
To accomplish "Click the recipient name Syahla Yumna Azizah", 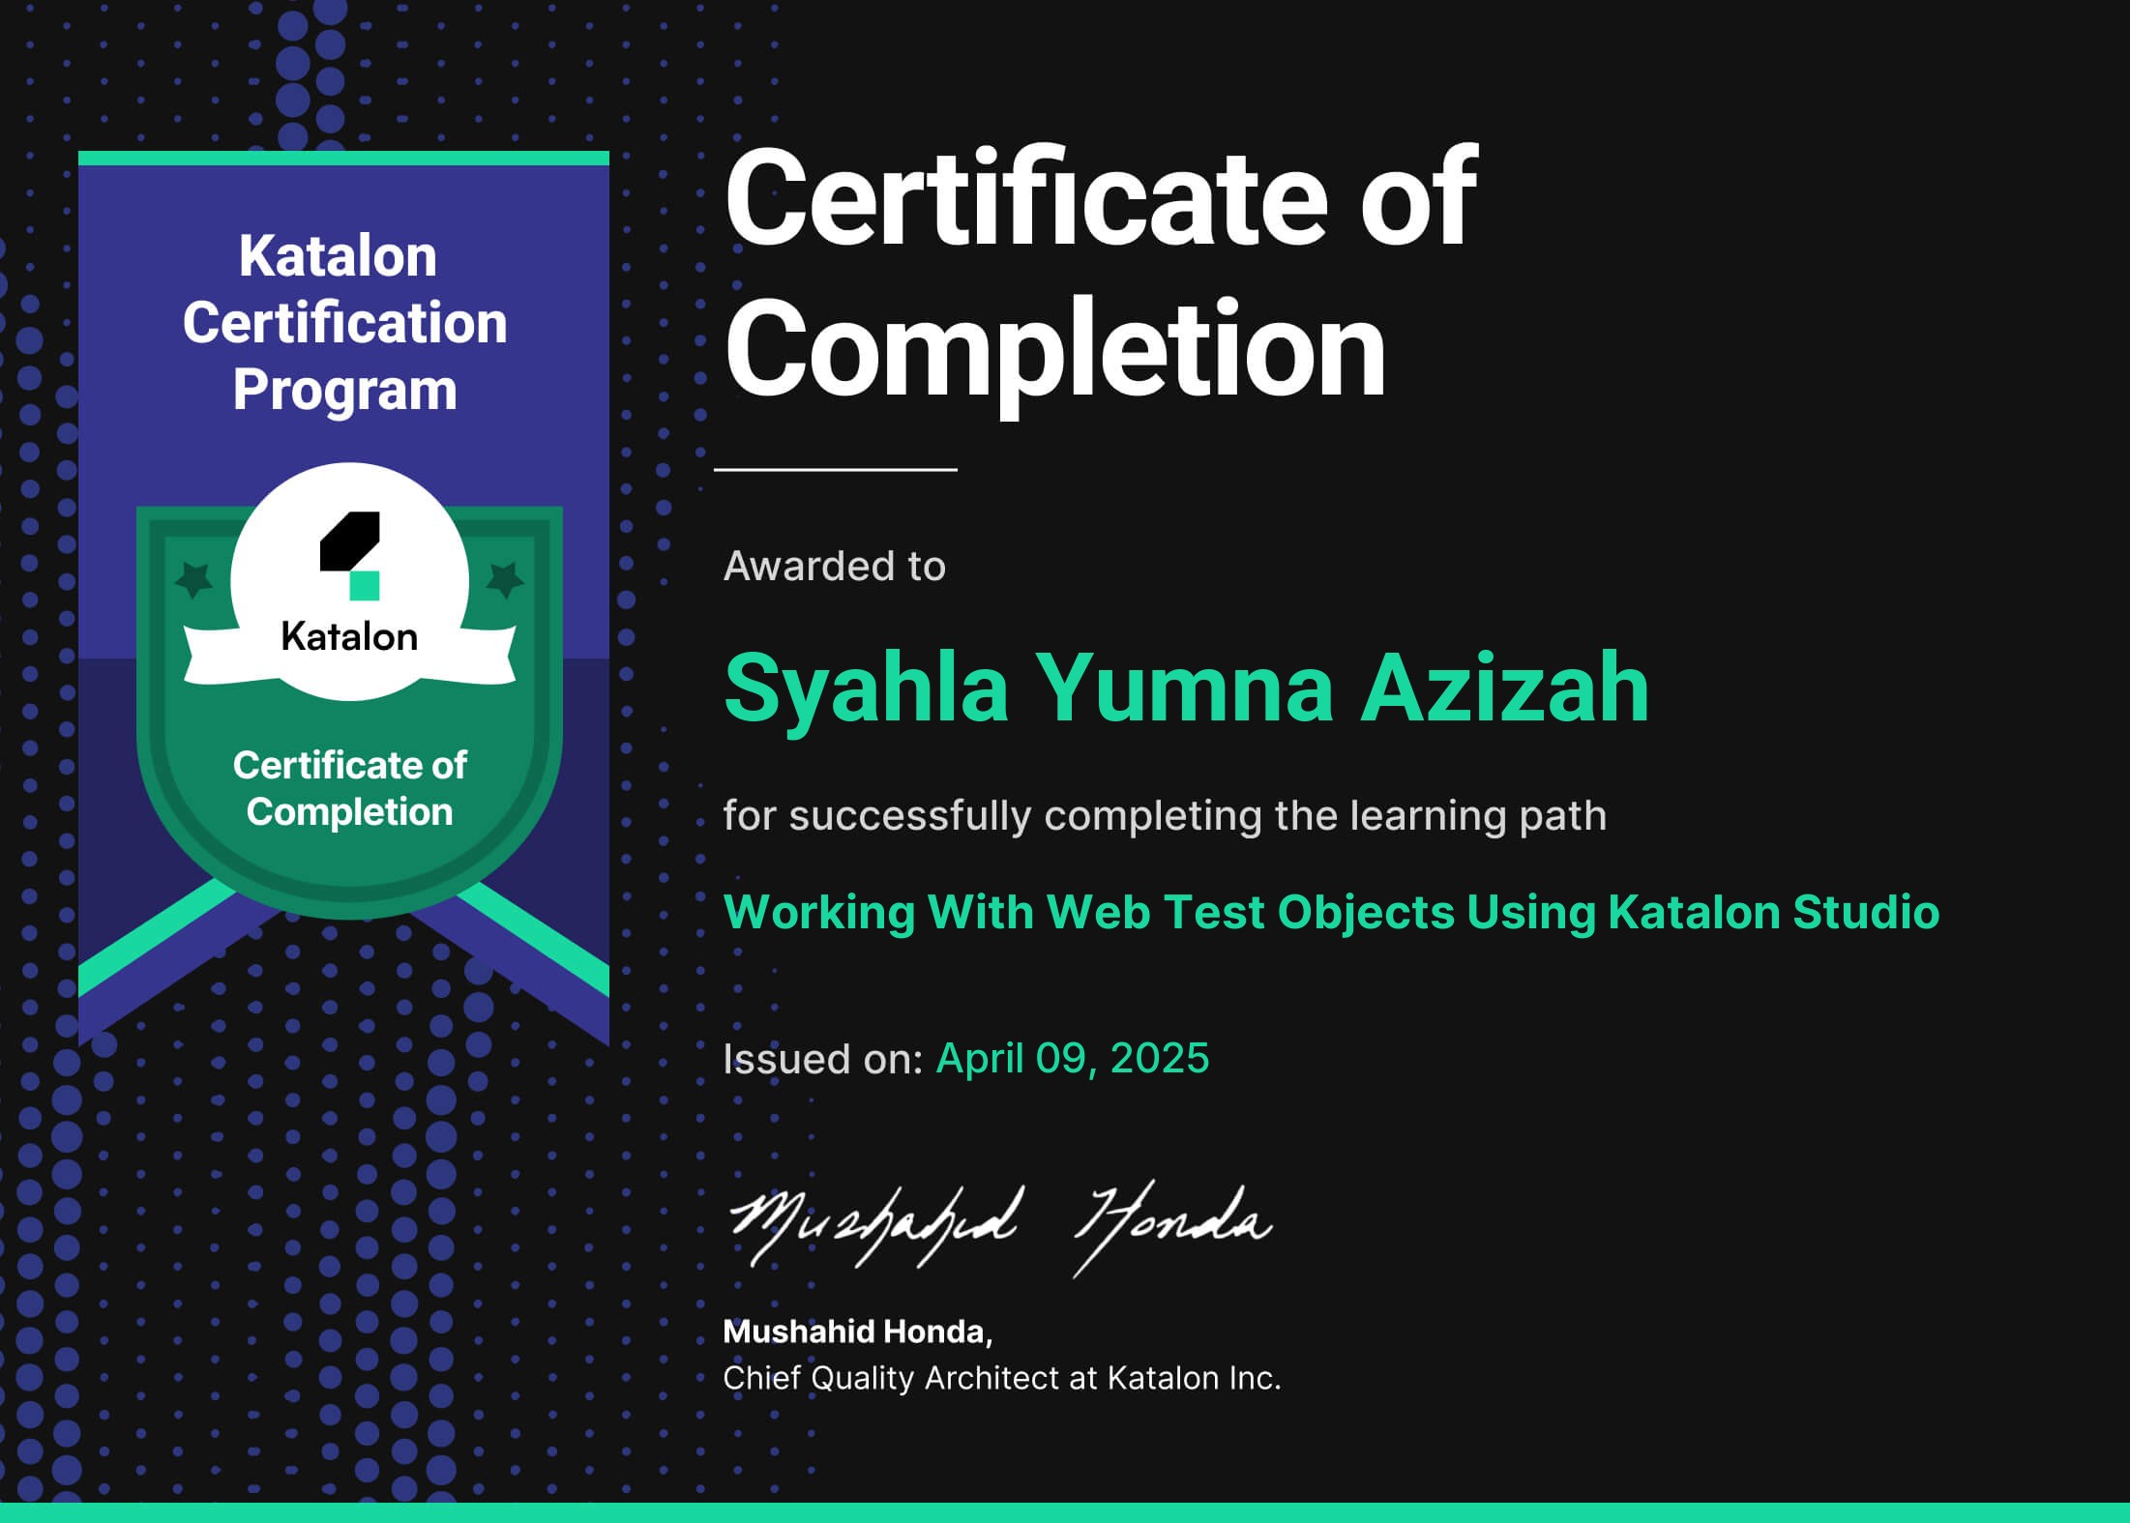I will click(1186, 688).
